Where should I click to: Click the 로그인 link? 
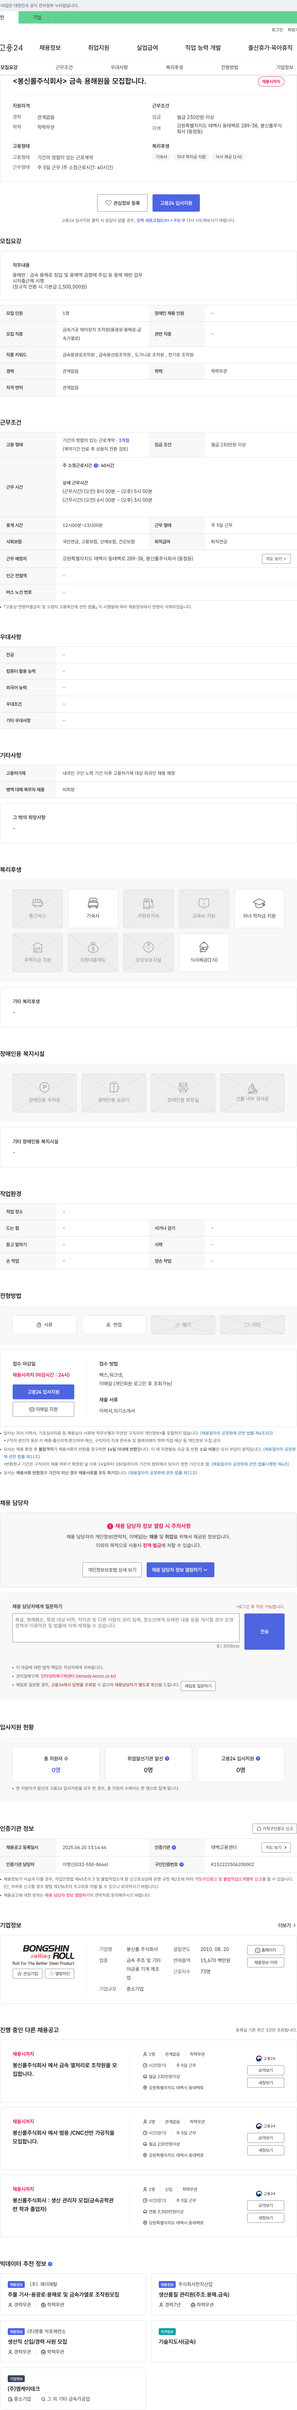pos(278,30)
